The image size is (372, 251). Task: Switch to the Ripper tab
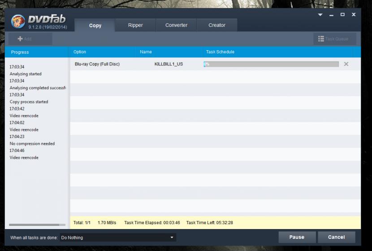click(x=135, y=25)
